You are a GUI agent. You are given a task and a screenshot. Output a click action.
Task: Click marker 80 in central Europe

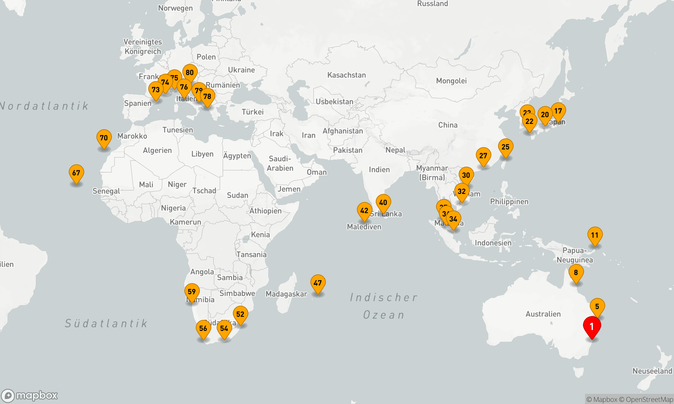(190, 72)
